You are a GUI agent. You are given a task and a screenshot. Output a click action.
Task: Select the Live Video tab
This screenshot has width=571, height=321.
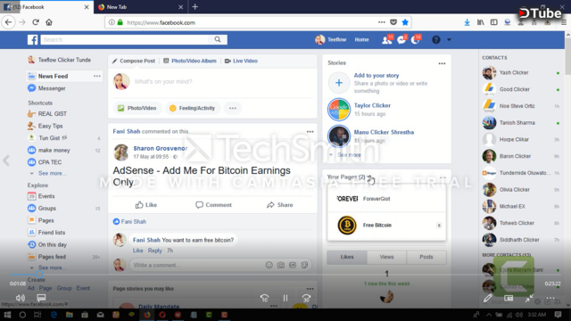(241, 61)
